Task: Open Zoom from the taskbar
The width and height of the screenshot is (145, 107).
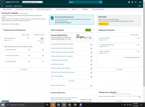Action: point(81,105)
